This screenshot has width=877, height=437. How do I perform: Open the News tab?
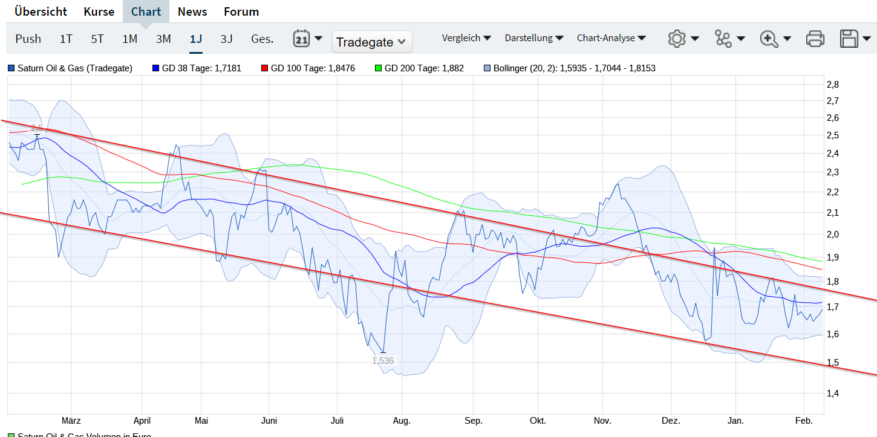pyautogui.click(x=192, y=11)
